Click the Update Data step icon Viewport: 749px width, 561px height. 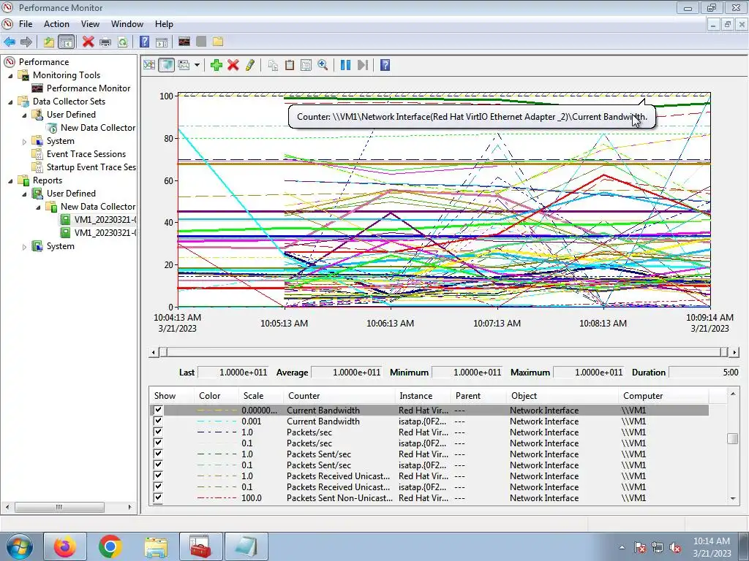click(363, 65)
